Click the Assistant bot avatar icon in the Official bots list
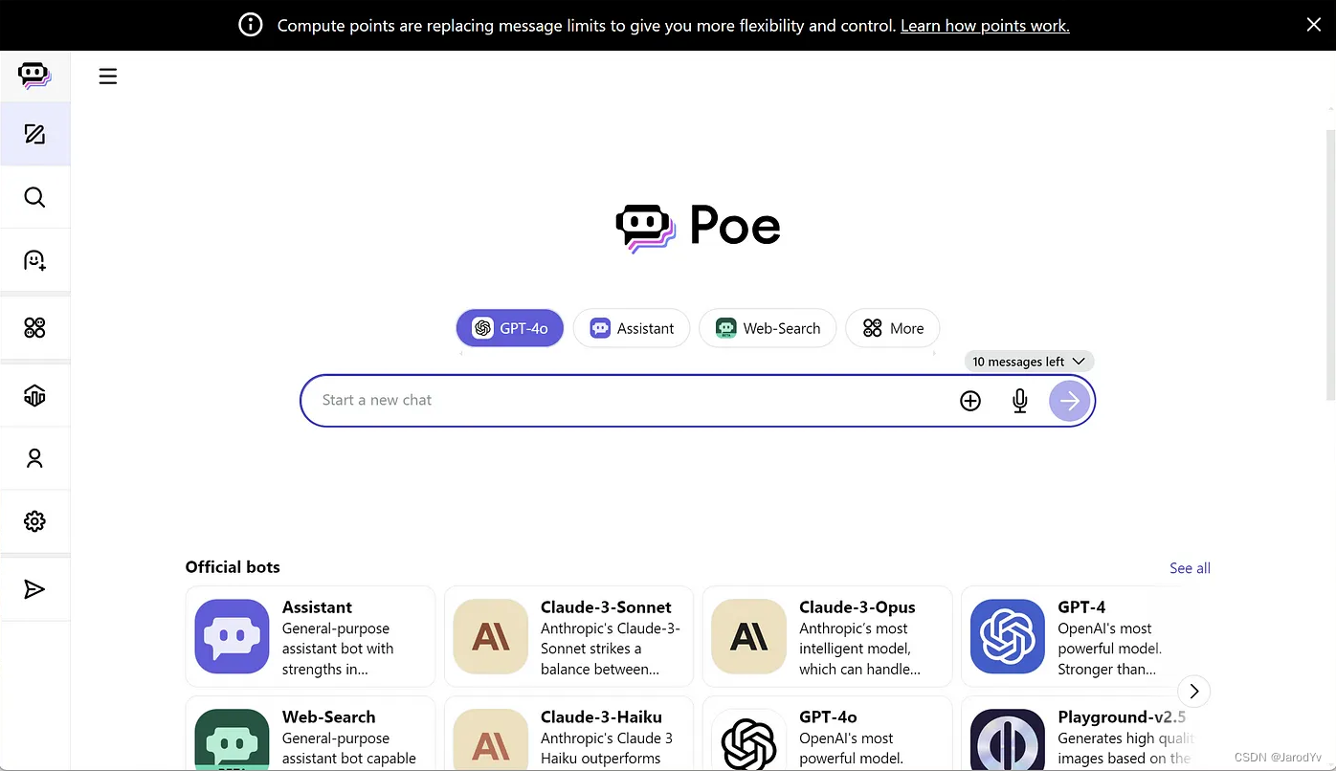 coord(232,636)
